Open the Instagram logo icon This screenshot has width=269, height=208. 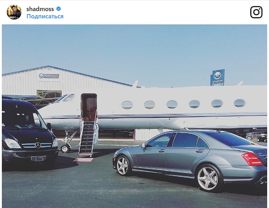(x=256, y=12)
